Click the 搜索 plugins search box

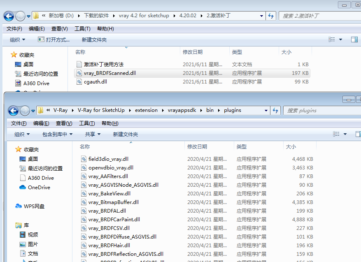(x=322, y=111)
